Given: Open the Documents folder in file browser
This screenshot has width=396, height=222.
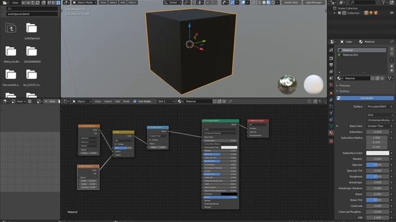Looking at the screenshot, I should (x=11, y=78).
